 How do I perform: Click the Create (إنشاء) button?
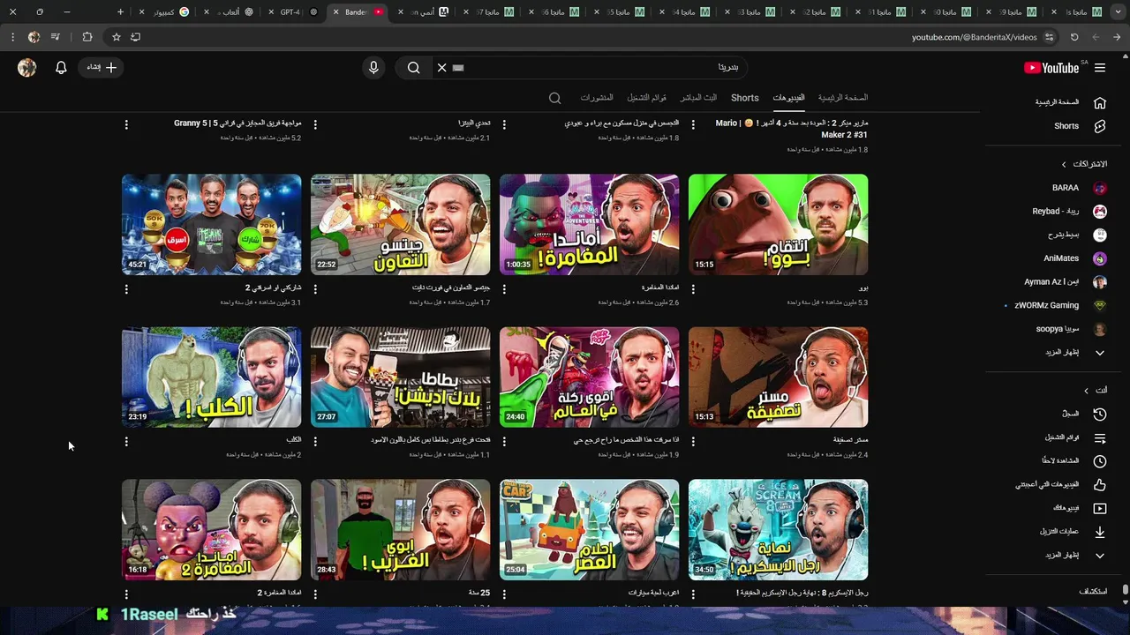pyautogui.click(x=102, y=67)
